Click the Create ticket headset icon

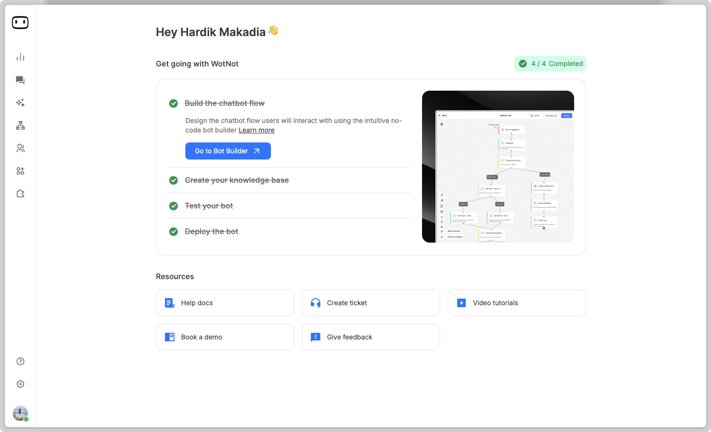pos(316,303)
